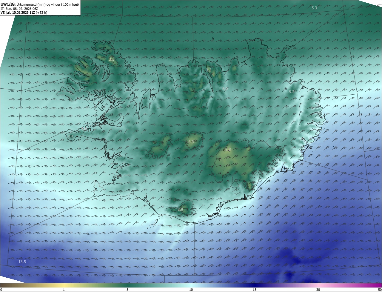Pick the pink color on the colorbar at 30
Image resolution: width=382 pixels, height=292 pixels.
(x=318, y=285)
